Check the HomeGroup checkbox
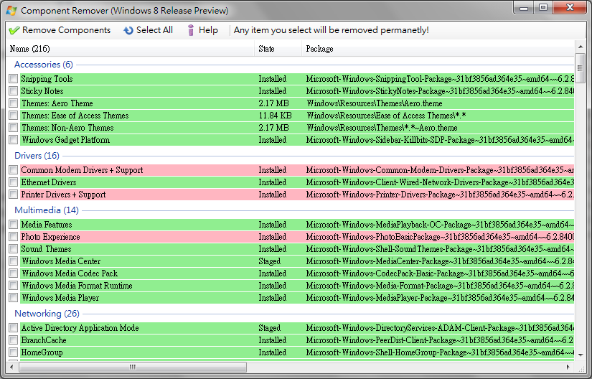 pos(14,352)
